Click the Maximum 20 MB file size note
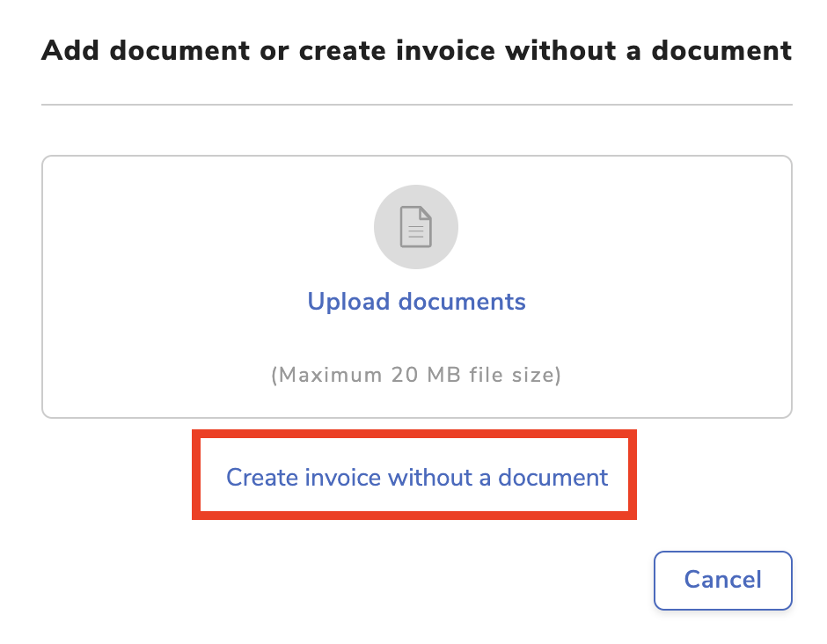The image size is (827, 644). 416,375
